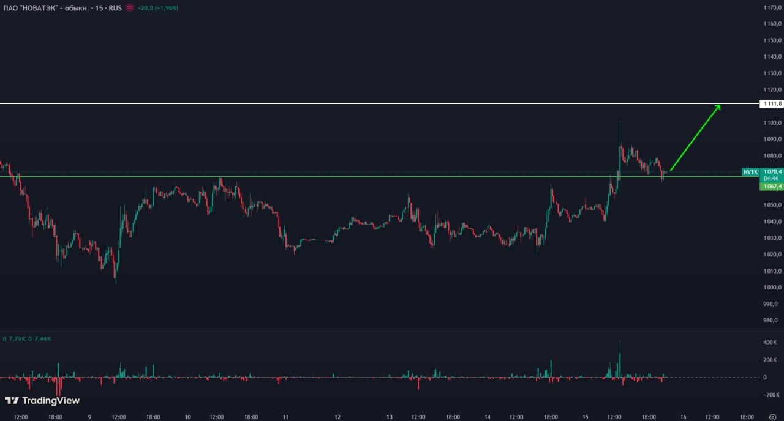The width and height of the screenshot is (784, 421).
Task: Click the green 1067,4 price label
Action: pyautogui.click(x=771, y=186)
